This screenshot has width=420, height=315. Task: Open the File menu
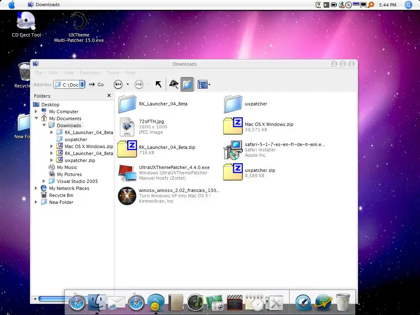[38, 73]
